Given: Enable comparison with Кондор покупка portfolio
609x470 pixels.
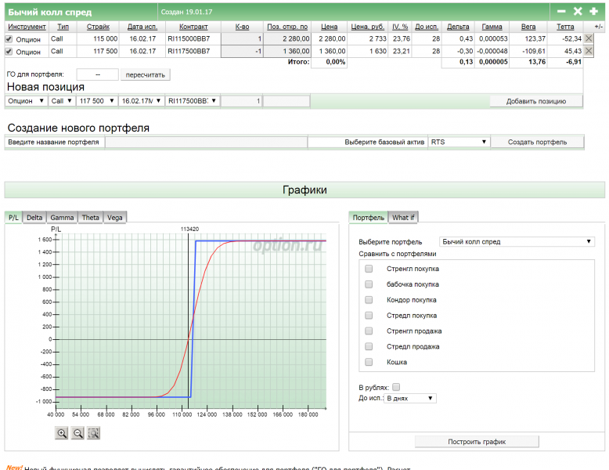Looking at the screenshot, I should click(369, 299).
